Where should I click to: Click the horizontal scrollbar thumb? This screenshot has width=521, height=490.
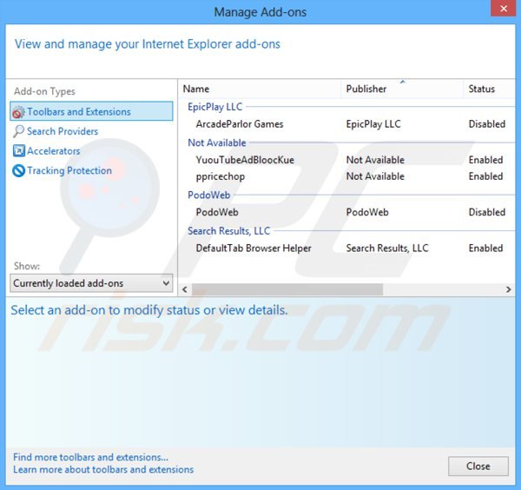[x=287, y=289]
